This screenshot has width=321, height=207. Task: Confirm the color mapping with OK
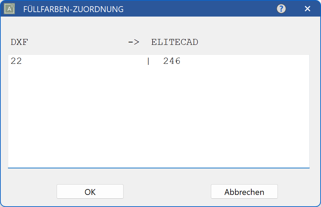click(90, 191)
